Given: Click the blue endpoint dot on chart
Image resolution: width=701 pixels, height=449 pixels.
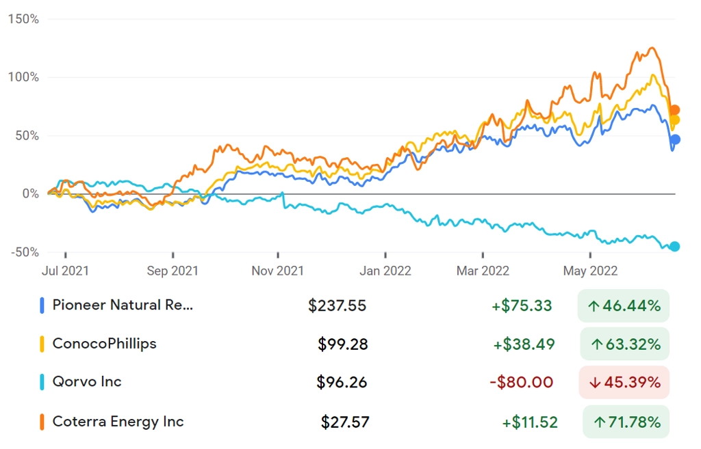Looking at the screenshot, I should pos(674,139).
